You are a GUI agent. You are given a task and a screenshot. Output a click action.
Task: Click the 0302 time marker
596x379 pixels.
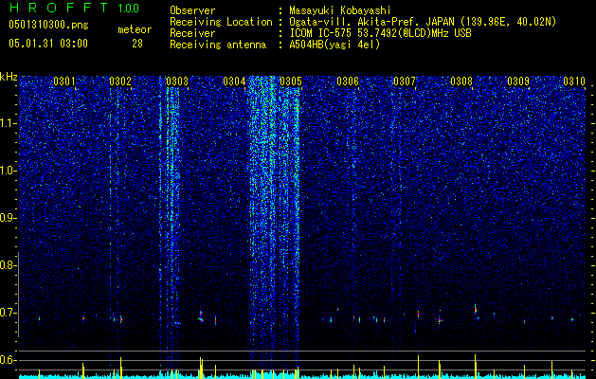coord(120,81)
